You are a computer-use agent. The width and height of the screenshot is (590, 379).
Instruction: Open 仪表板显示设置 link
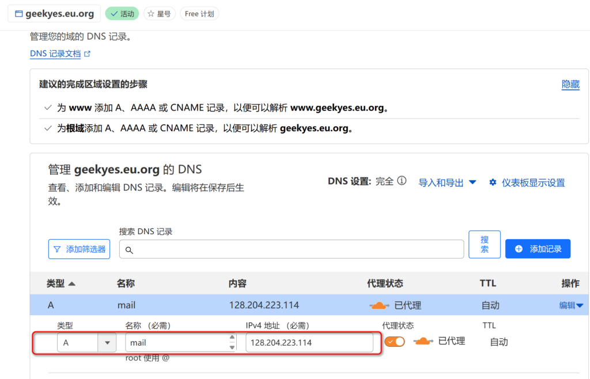point(527,183)
